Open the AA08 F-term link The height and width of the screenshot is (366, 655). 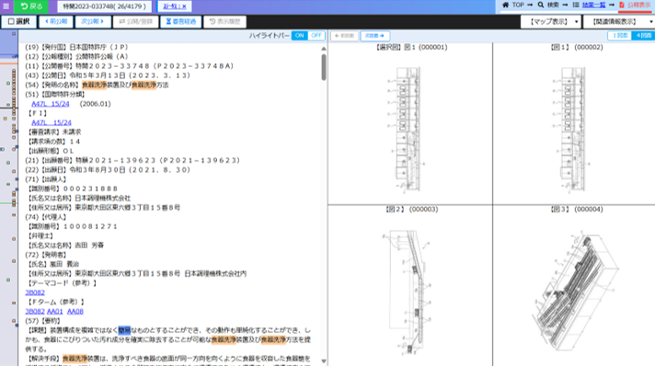click(75, 311)
